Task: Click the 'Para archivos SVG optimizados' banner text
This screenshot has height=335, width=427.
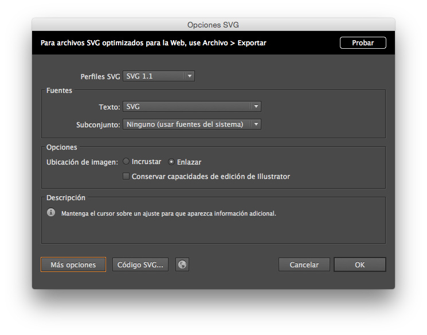Action: (x=153, y=43)
